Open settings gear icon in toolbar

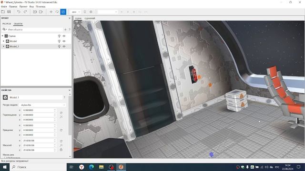coord(91,12)
